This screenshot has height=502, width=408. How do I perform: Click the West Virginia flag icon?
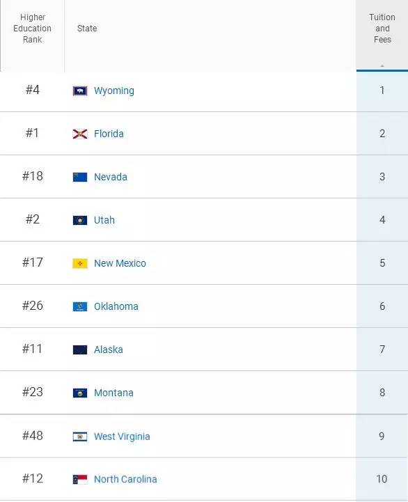(x=80, y=437)
